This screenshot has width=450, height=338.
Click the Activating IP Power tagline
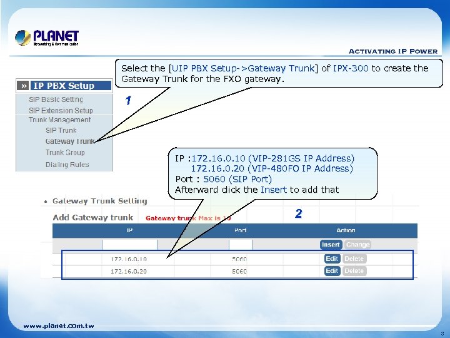[x=393, y=51]
